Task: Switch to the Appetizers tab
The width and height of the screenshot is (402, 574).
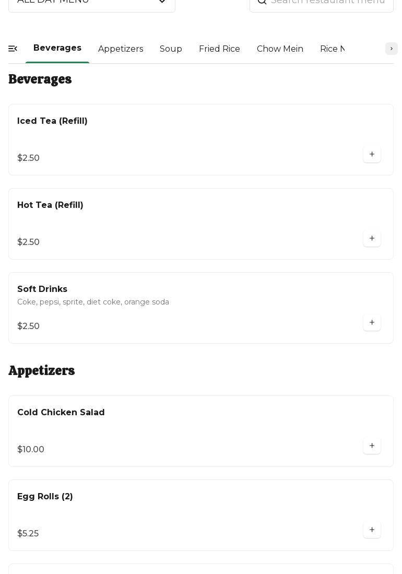Action: 121,49
